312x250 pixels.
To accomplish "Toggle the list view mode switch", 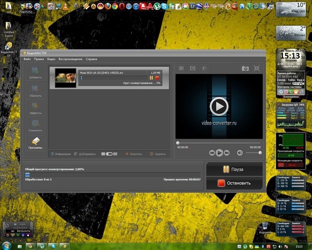I will [109, 154].
